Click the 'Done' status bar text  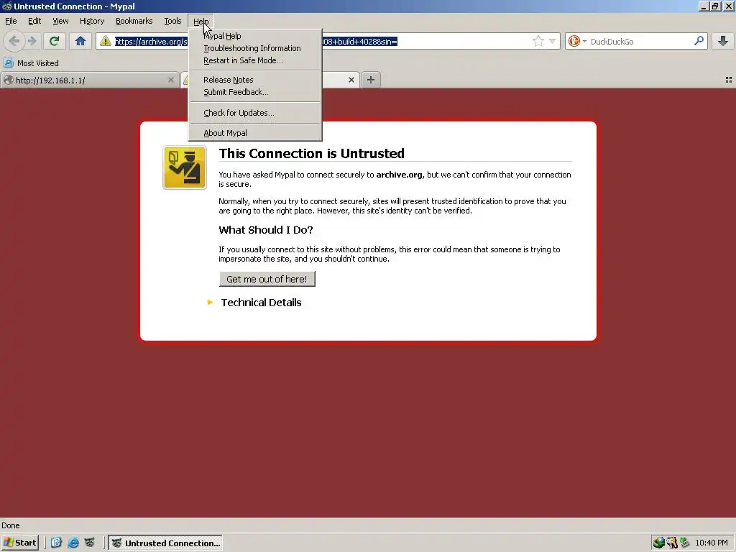pos(11,525)
